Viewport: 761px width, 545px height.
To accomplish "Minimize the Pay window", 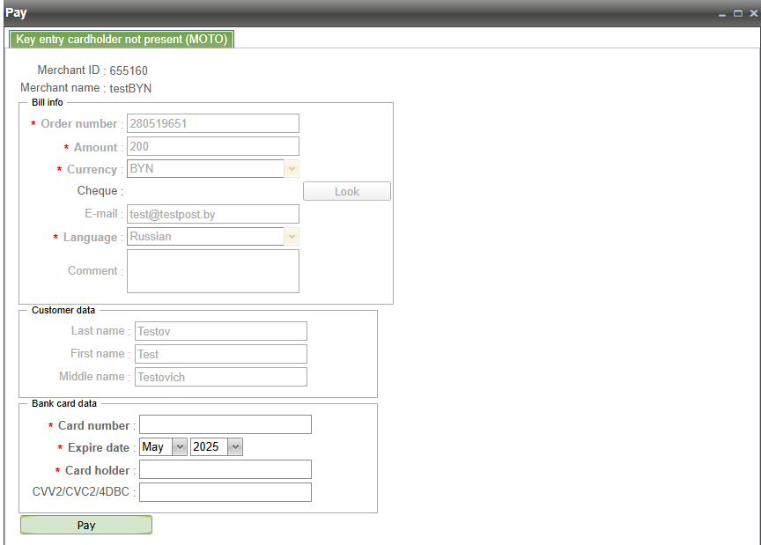I will click(723, 13).
